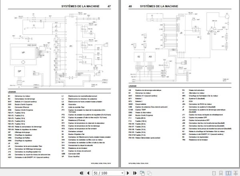The image size is (240, 176).
Task: Click the go to previous view icon
Action: coord(142,173)
